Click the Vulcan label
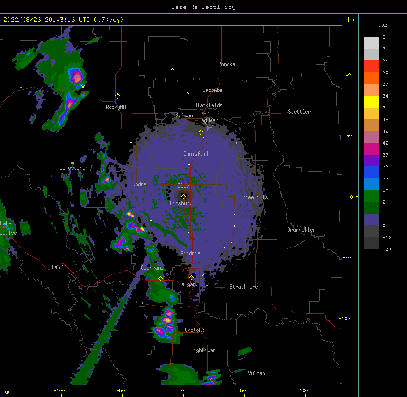Screen dimensions: 407x397 (256, 373)
